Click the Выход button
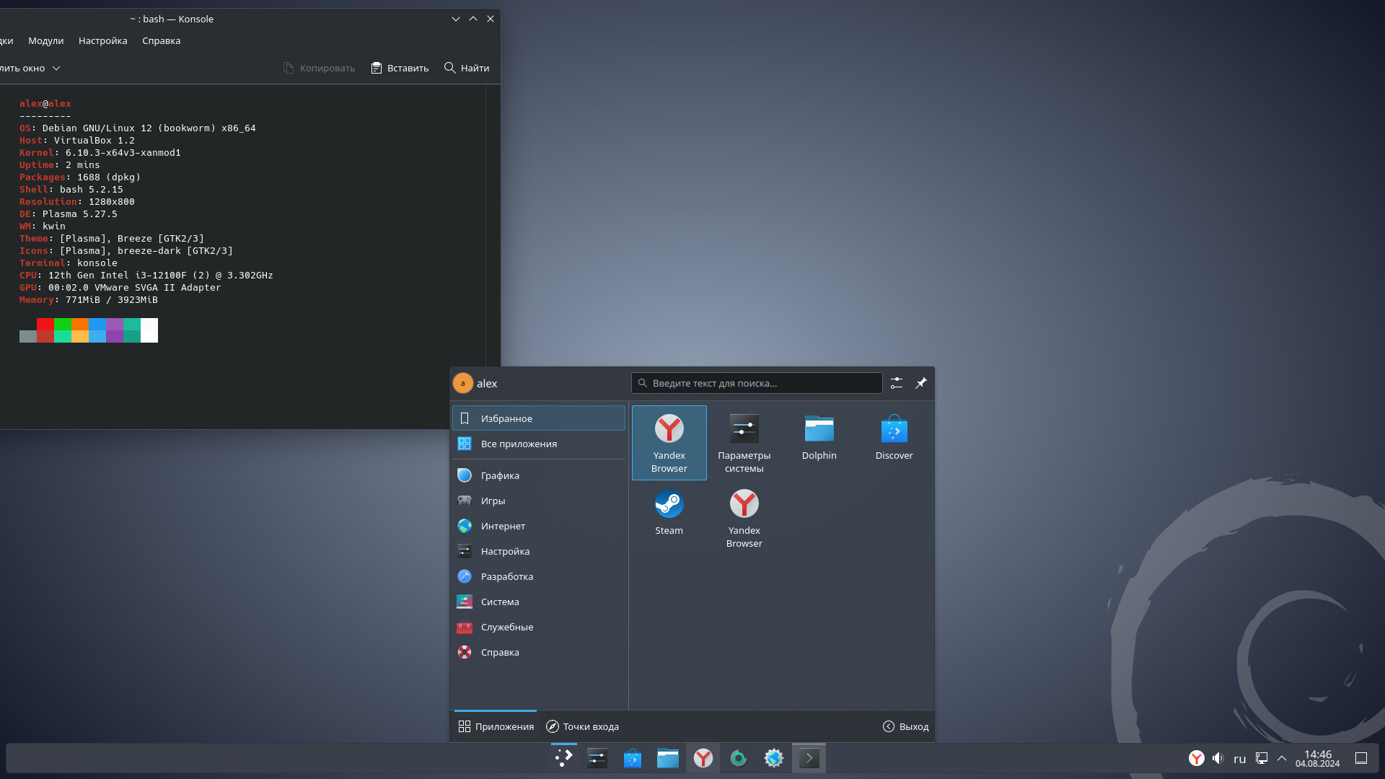 point(905,726)
